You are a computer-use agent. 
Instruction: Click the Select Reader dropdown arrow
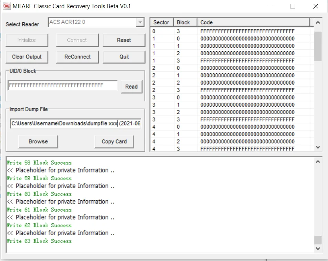(x=140, y=22)
